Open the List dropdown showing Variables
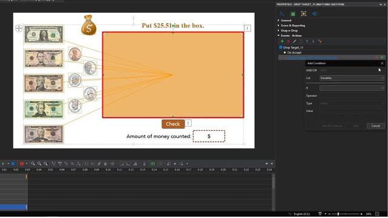The width and height of the screenshot is (388, 218). 352,78
